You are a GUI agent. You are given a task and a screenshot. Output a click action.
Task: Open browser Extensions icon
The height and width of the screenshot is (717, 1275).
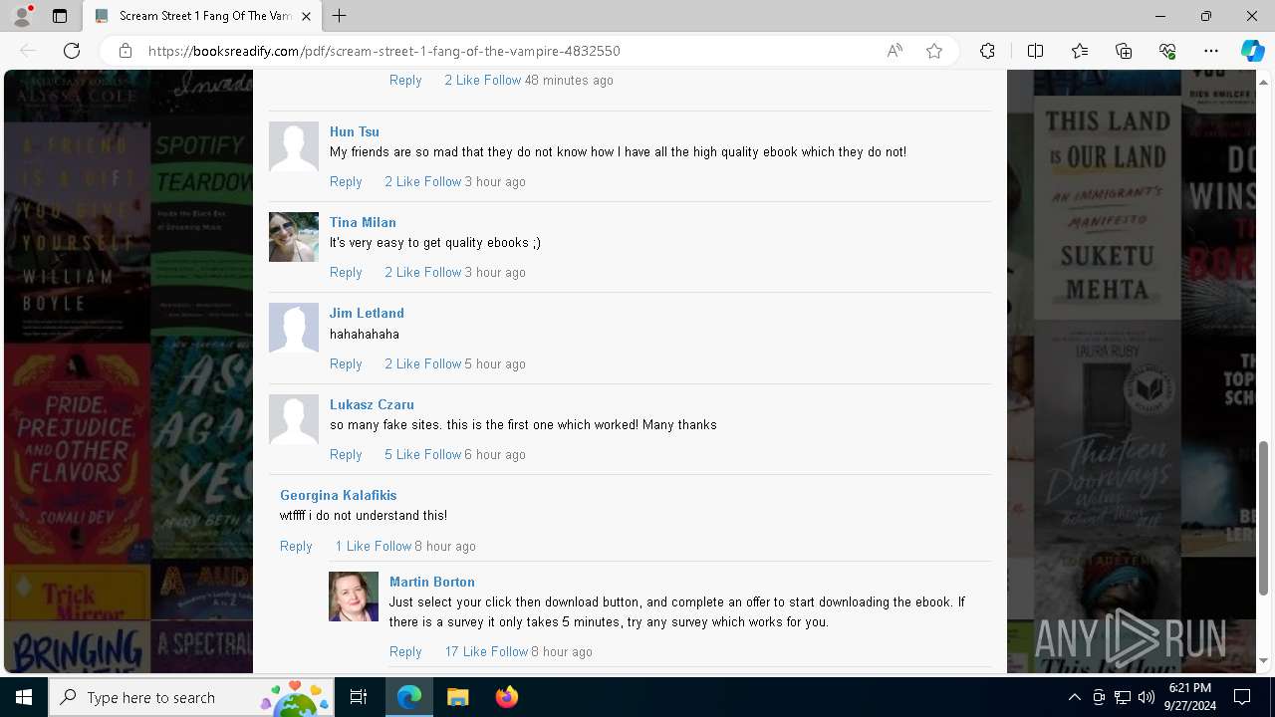[x=987, y=51]
